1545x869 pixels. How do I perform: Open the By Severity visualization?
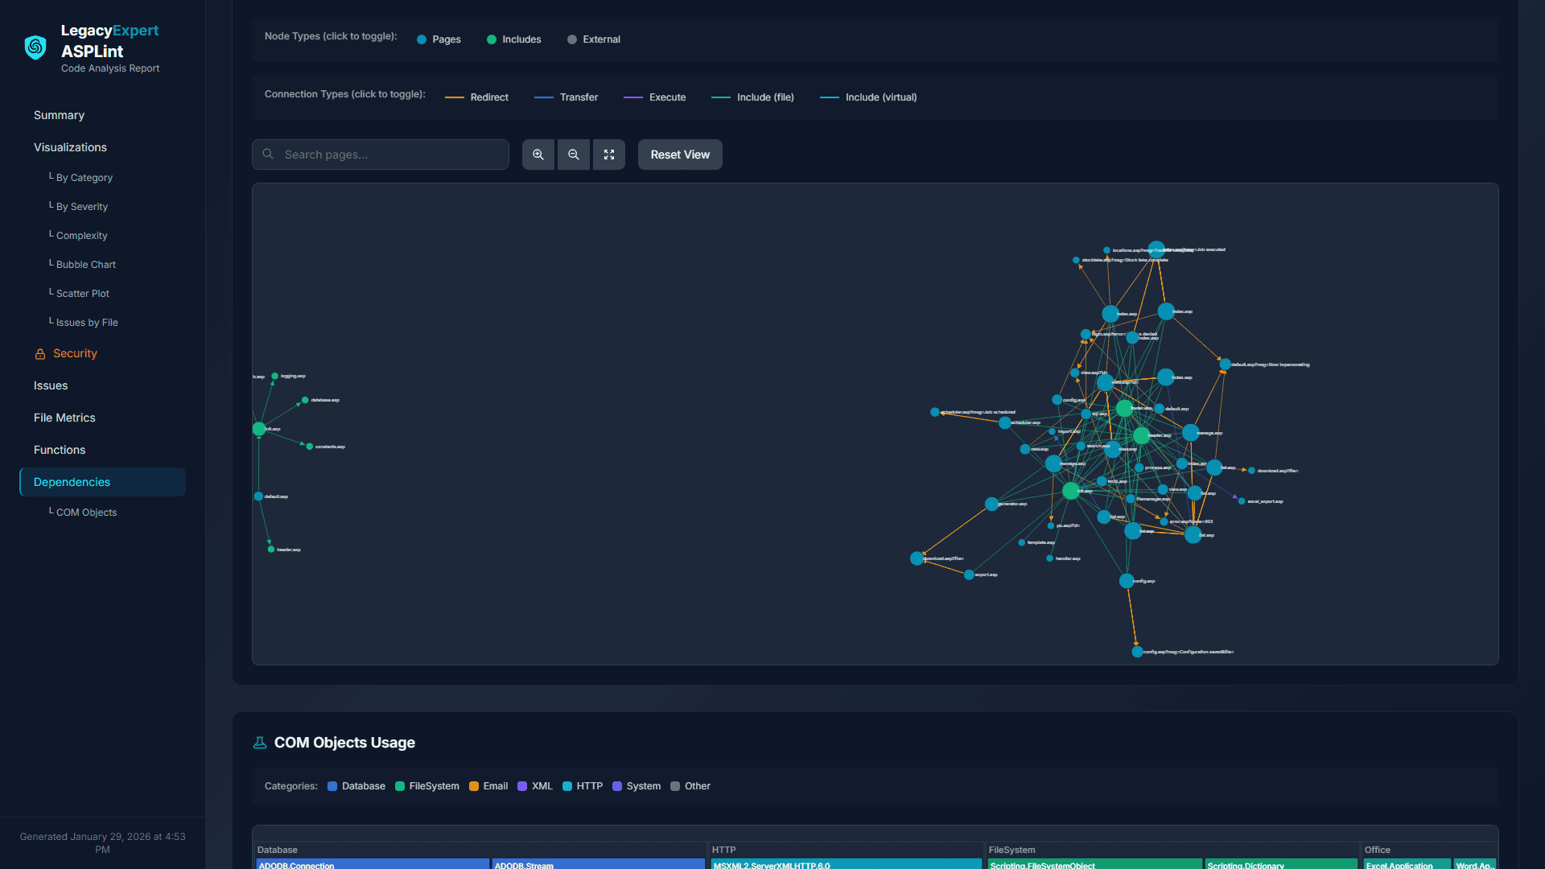click(81, 207)
